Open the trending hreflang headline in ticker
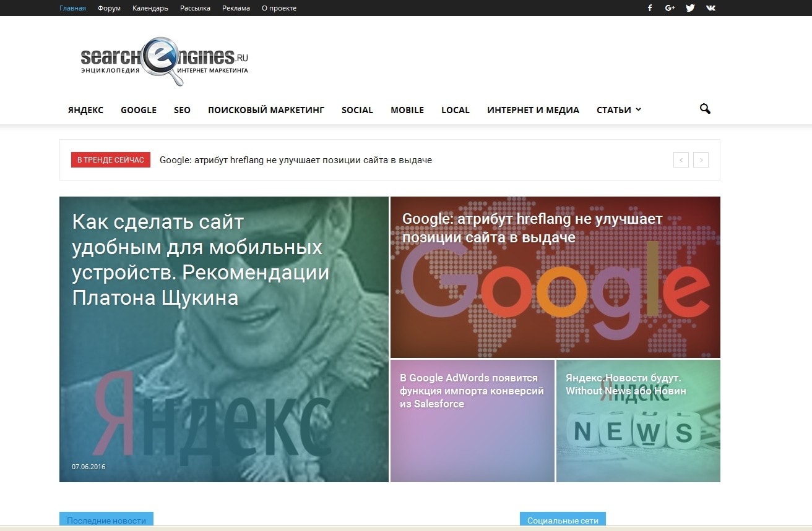The height and width of the screenshot is (531, 812). [x=296, y=160]
